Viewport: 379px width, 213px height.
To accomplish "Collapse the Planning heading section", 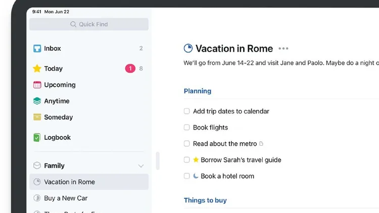I will [x=198, y=91].
